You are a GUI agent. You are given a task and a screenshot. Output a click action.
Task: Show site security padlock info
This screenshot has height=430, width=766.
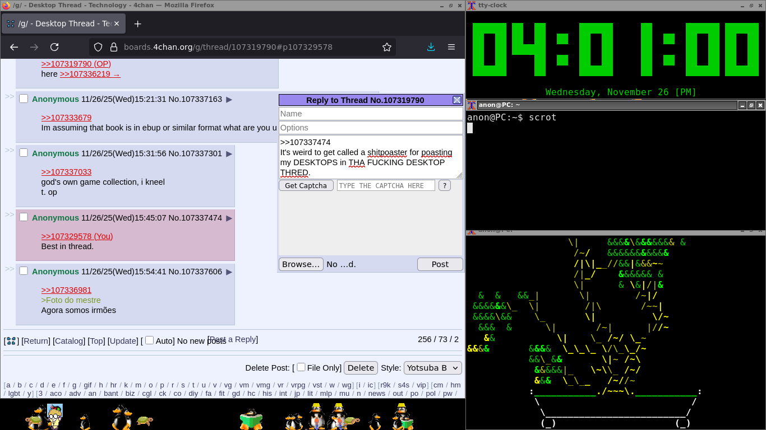[x=113, y=47]
